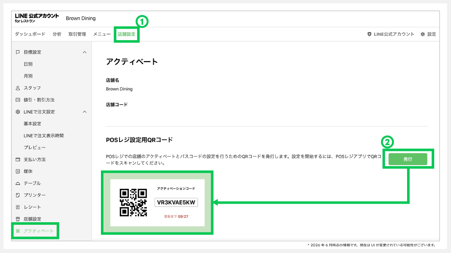Click the QR icon for アクティベート
This screenshot has width=451, height=253.
click(18, 231)
